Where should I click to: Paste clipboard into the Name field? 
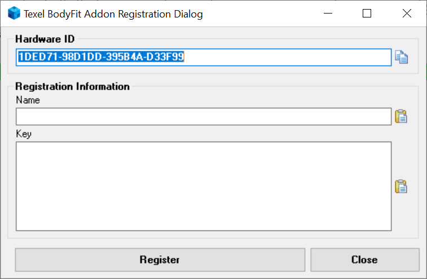coord(401,117)
